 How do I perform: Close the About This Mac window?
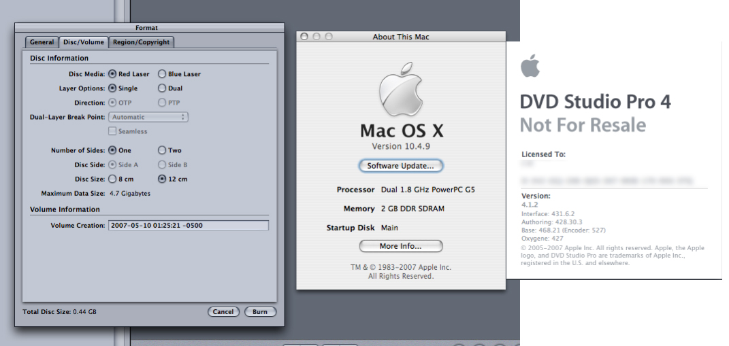(x=304, y=37)
